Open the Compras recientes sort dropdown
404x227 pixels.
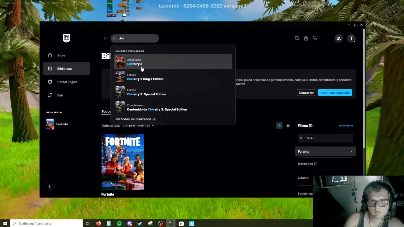click(138, 125)
